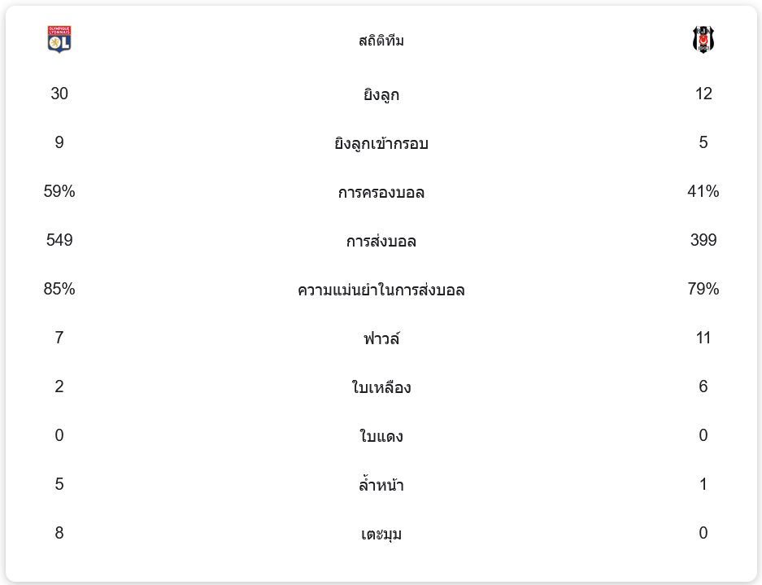Click Beşiktaş's 11 fouls value
762x585 pixels.
(703, 338)
